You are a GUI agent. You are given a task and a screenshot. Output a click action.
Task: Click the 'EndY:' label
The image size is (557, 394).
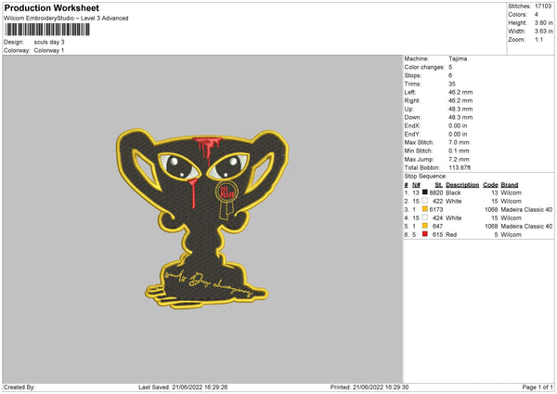coord(412,134)
